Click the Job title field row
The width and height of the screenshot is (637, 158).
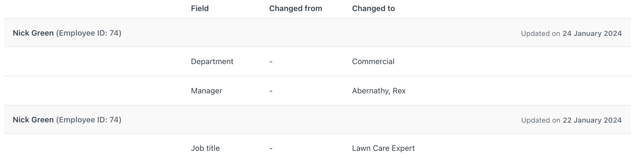point(317,146)
